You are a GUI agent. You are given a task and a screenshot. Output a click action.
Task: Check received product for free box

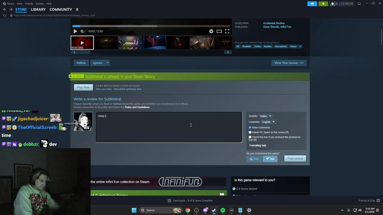click(250, 137)
